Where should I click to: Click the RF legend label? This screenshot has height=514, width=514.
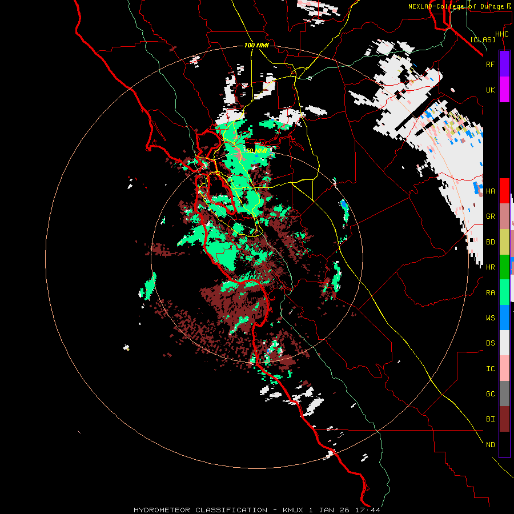(x=490, y=64)
